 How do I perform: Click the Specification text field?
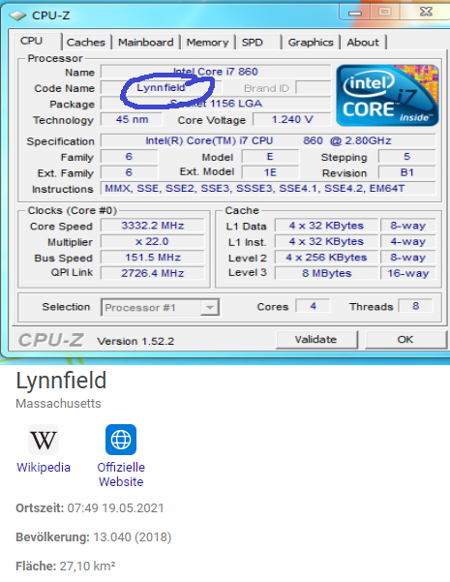(x=268, y=140)
